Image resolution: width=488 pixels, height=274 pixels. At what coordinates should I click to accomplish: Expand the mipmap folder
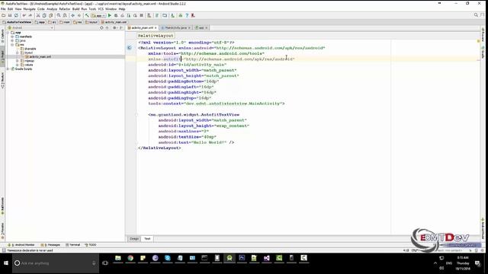(18, 61)
